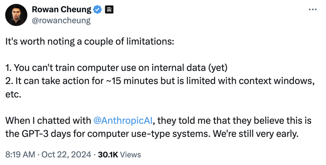Follow the @AnthropicAI mention link
Screen dimensions: 326x165
123,121
